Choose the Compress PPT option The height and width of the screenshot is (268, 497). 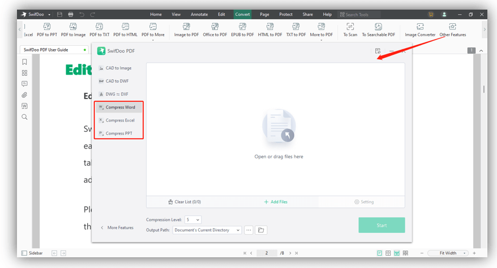(x=118, y=133)
